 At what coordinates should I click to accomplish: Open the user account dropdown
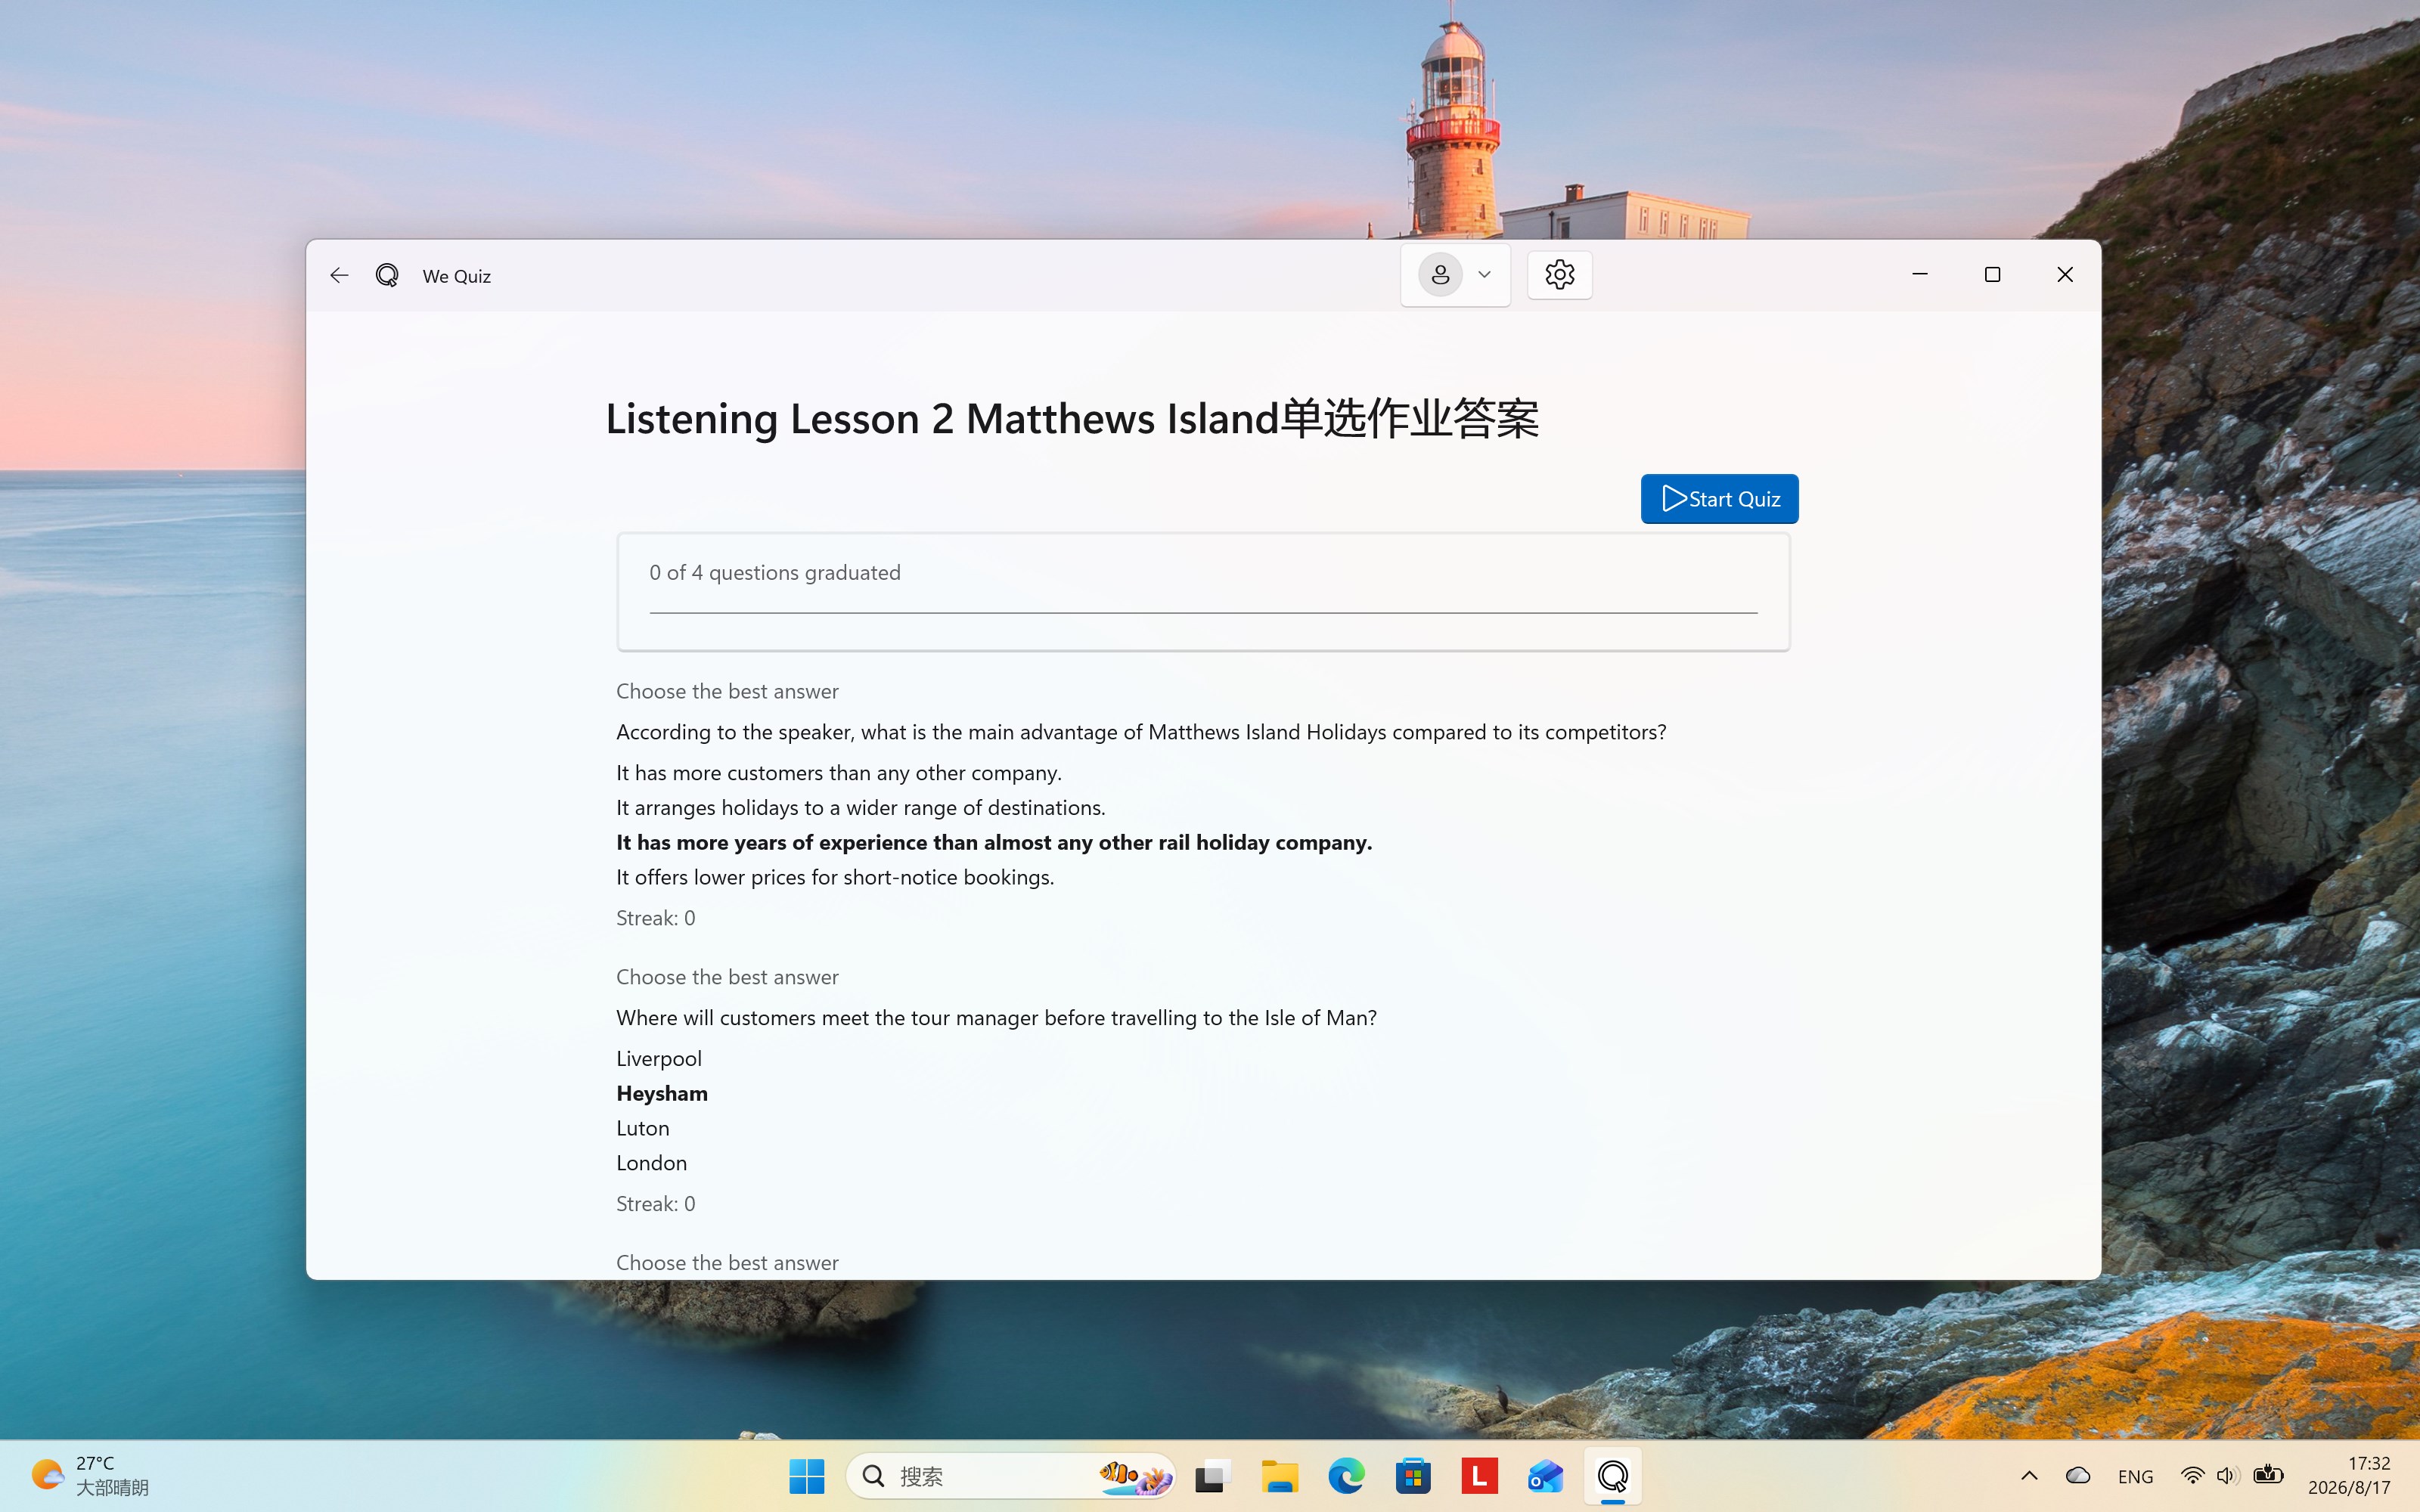click(x=1455, y=275)
